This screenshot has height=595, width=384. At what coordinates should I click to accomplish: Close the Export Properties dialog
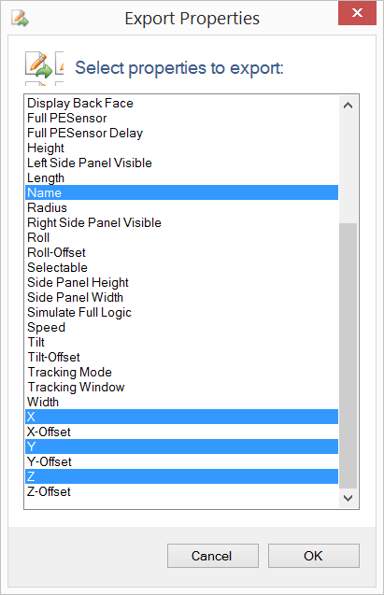pyautogui.click(x=357, y=13)
